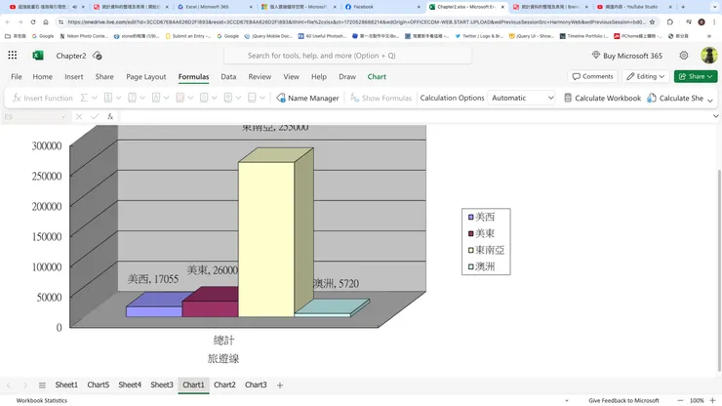This screenshot has height=406, width=722.
Task: Expand the ribbon overflow chevron
Action: point(710,100)
